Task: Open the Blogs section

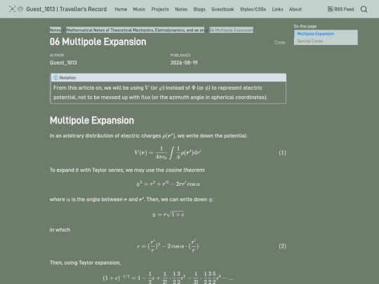Action: [199, 9]
